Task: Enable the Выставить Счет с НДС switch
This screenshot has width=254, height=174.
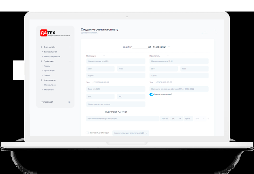Action: pos(87,133)
